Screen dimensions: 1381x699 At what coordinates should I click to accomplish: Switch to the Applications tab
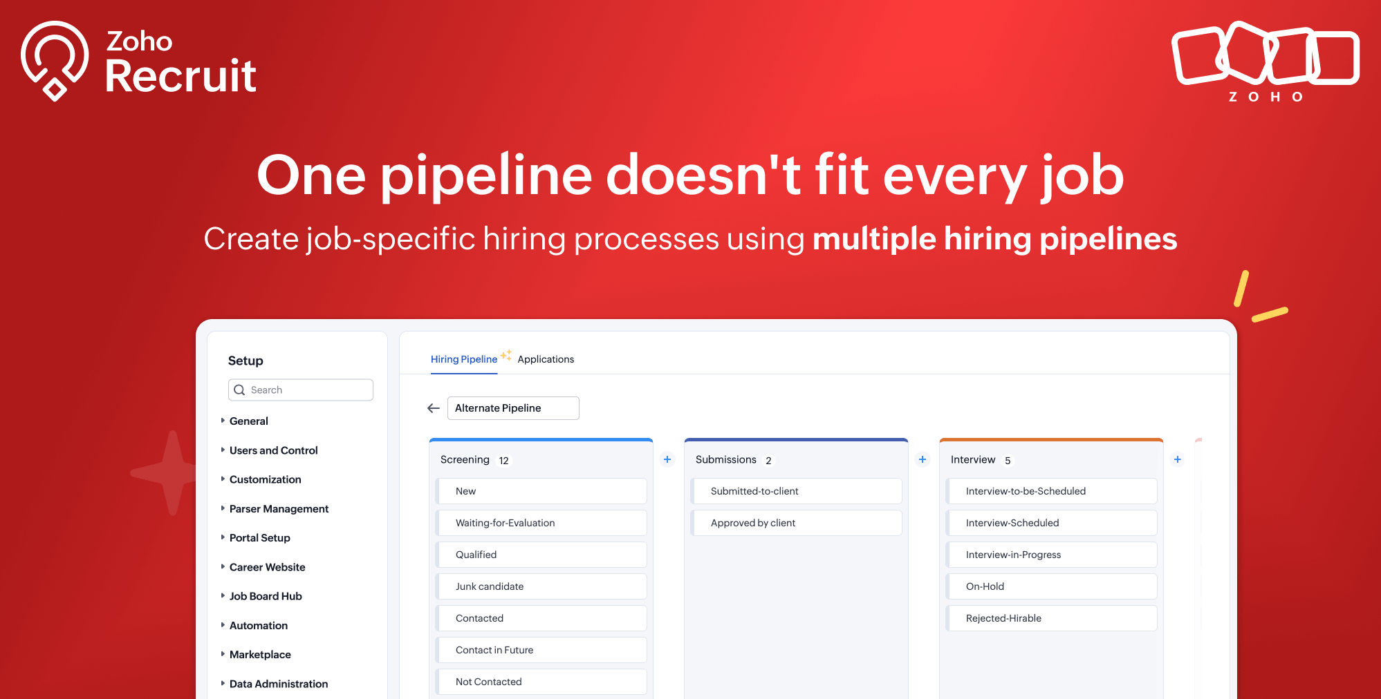point(546,359)
